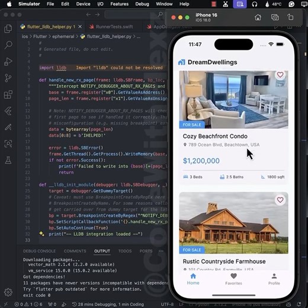The height and width of the screenshot is (308, 308).
Task: Show more panel tabs via ellipsis
Action: tap(161, 251)
